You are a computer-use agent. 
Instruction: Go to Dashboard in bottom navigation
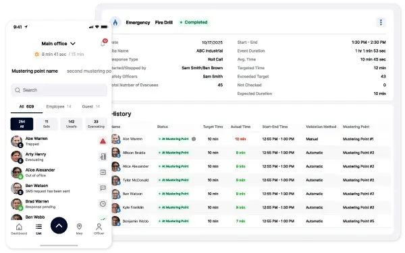tap(19, 229)
